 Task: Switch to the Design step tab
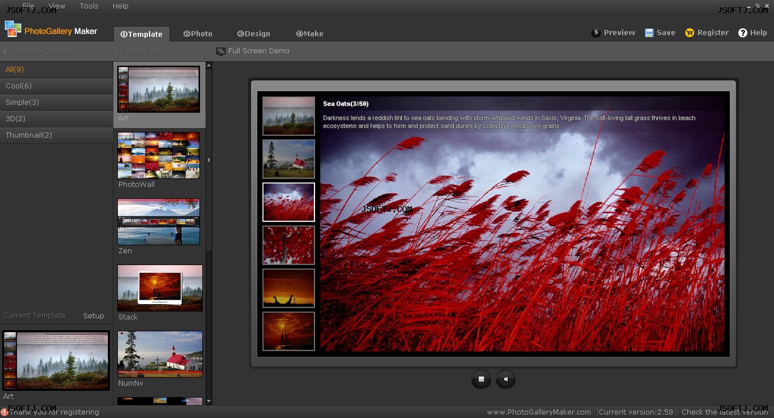(x=253, y=33)
